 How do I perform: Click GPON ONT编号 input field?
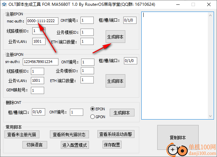[x=88, y=62]
